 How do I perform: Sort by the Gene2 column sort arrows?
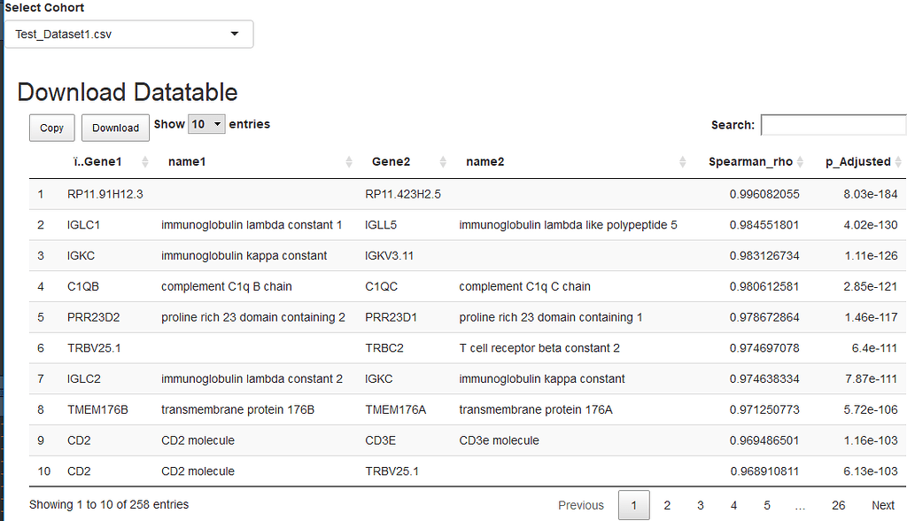point(441,162)
